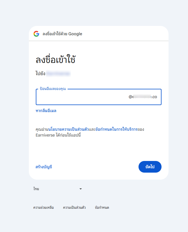The height and width of the screenshot is (232, 188).
Task: Click the ป้อนอีเมลของคุณ field label
Action: (x=53, y=89)
